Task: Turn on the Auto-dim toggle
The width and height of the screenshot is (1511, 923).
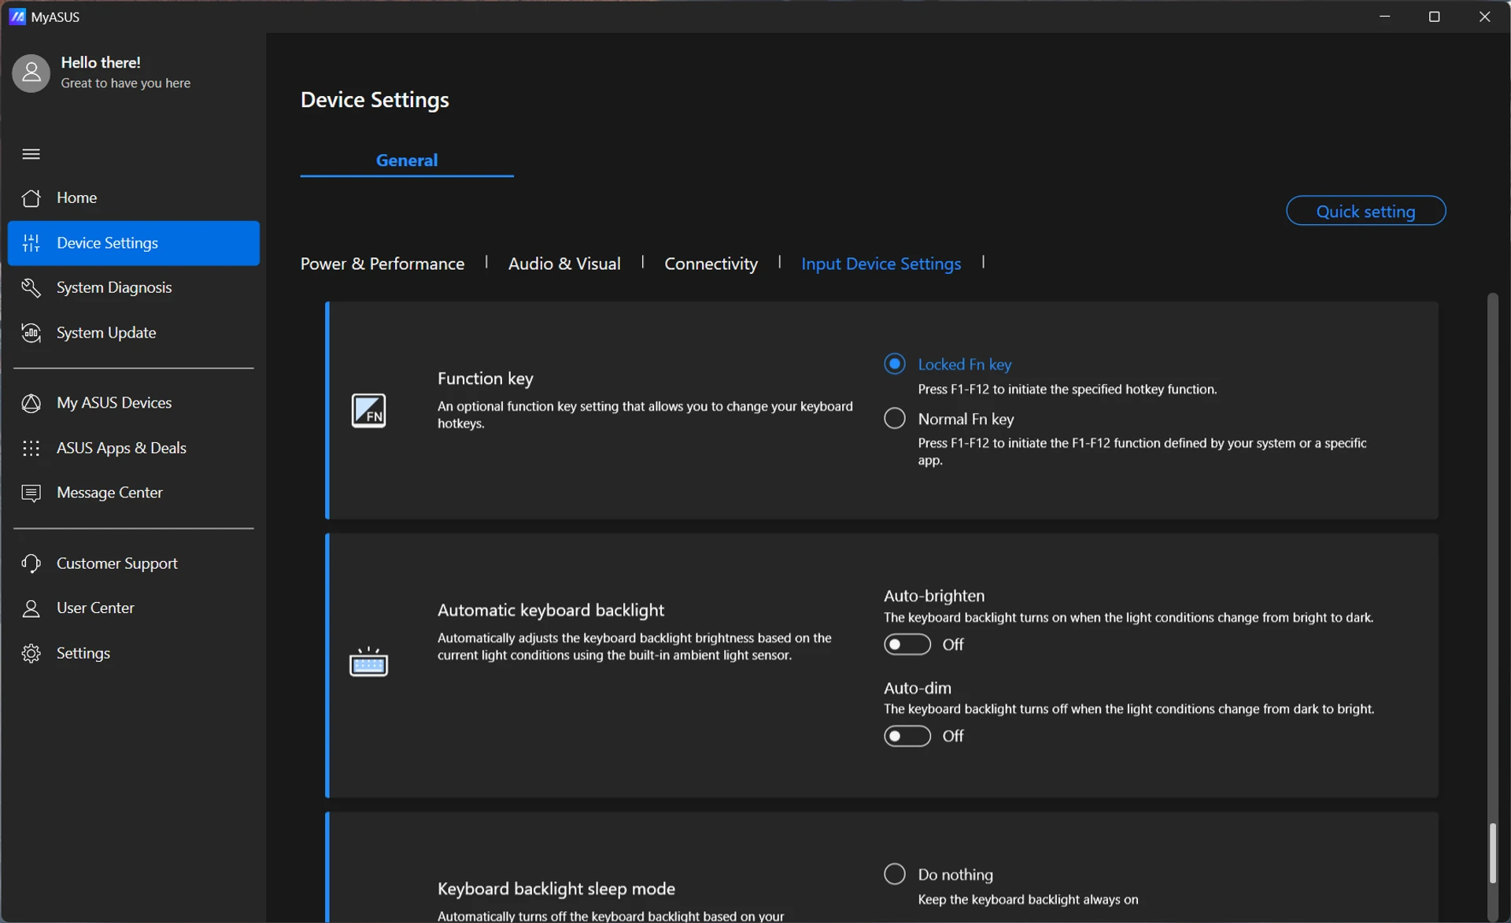Action: (907, 736)
